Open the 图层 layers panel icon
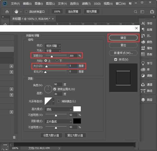This screenshot has height=151, width=157. [x=143, y=100]
